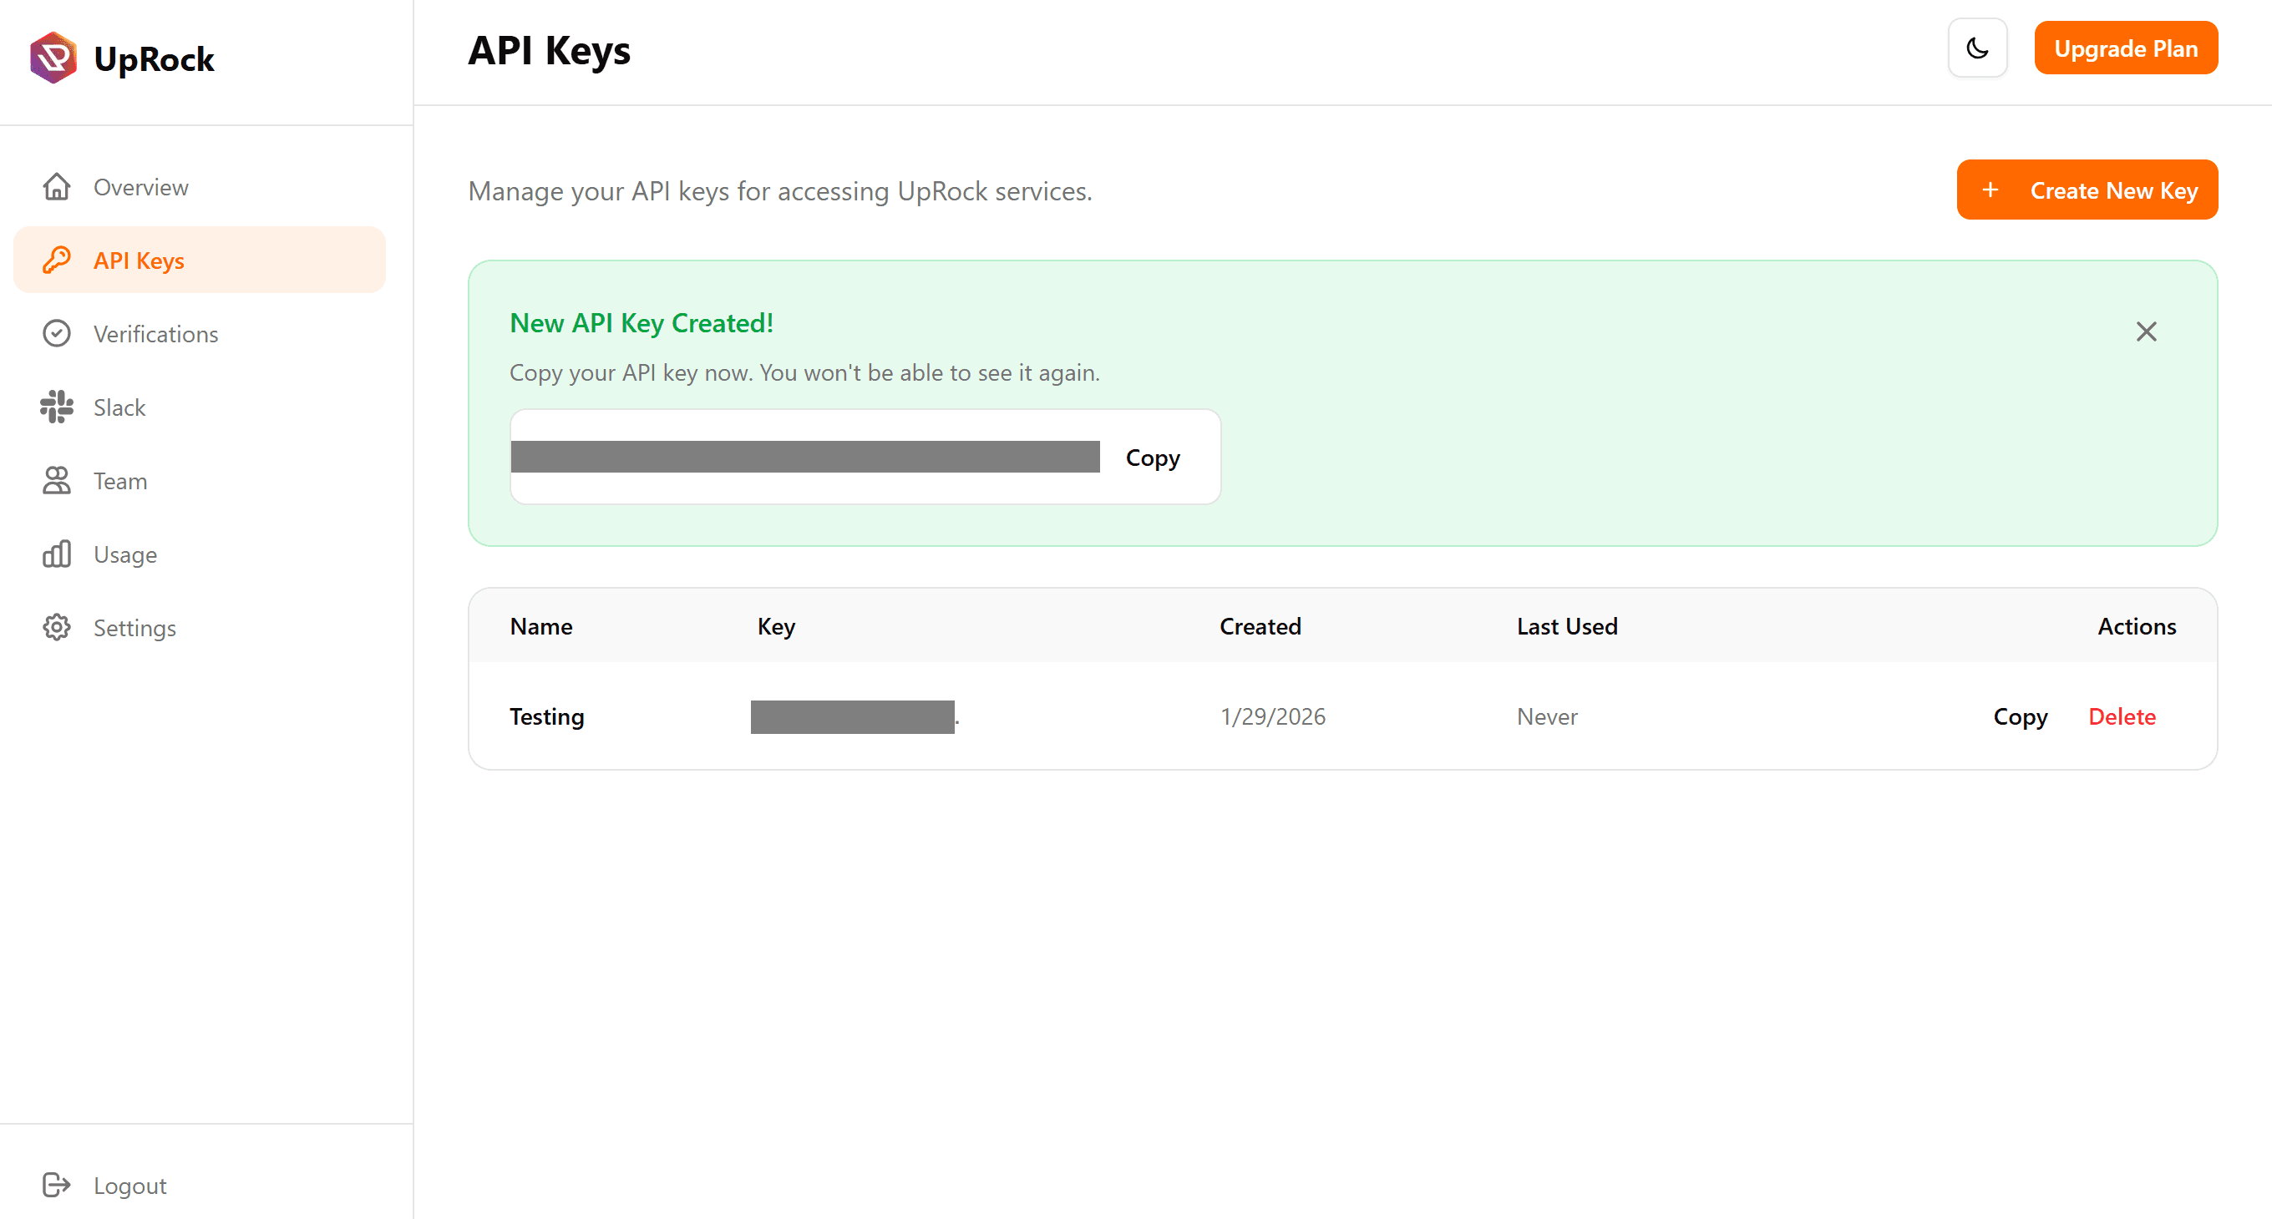The width and height of the screenshot is (2272, 1219).
Task: Open Settings via the gear icon
Action: (57, 627)
